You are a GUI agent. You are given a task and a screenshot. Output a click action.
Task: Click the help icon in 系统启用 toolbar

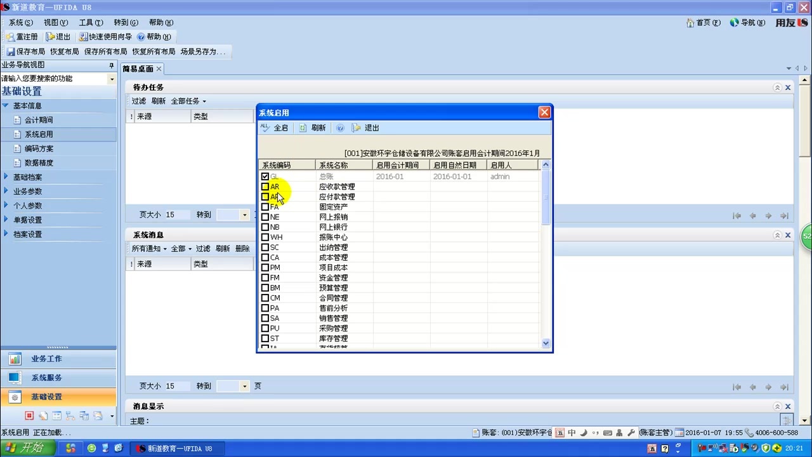click(x=340, y=128)
